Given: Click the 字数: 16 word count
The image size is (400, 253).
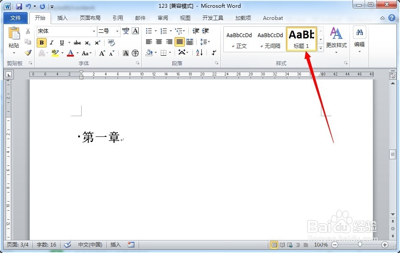Looking at the screenshot, I should click(46, 245).
